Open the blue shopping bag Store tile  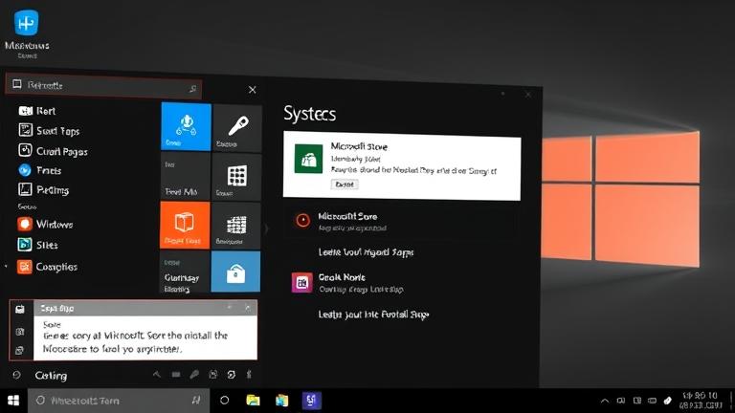click(235, 272)
